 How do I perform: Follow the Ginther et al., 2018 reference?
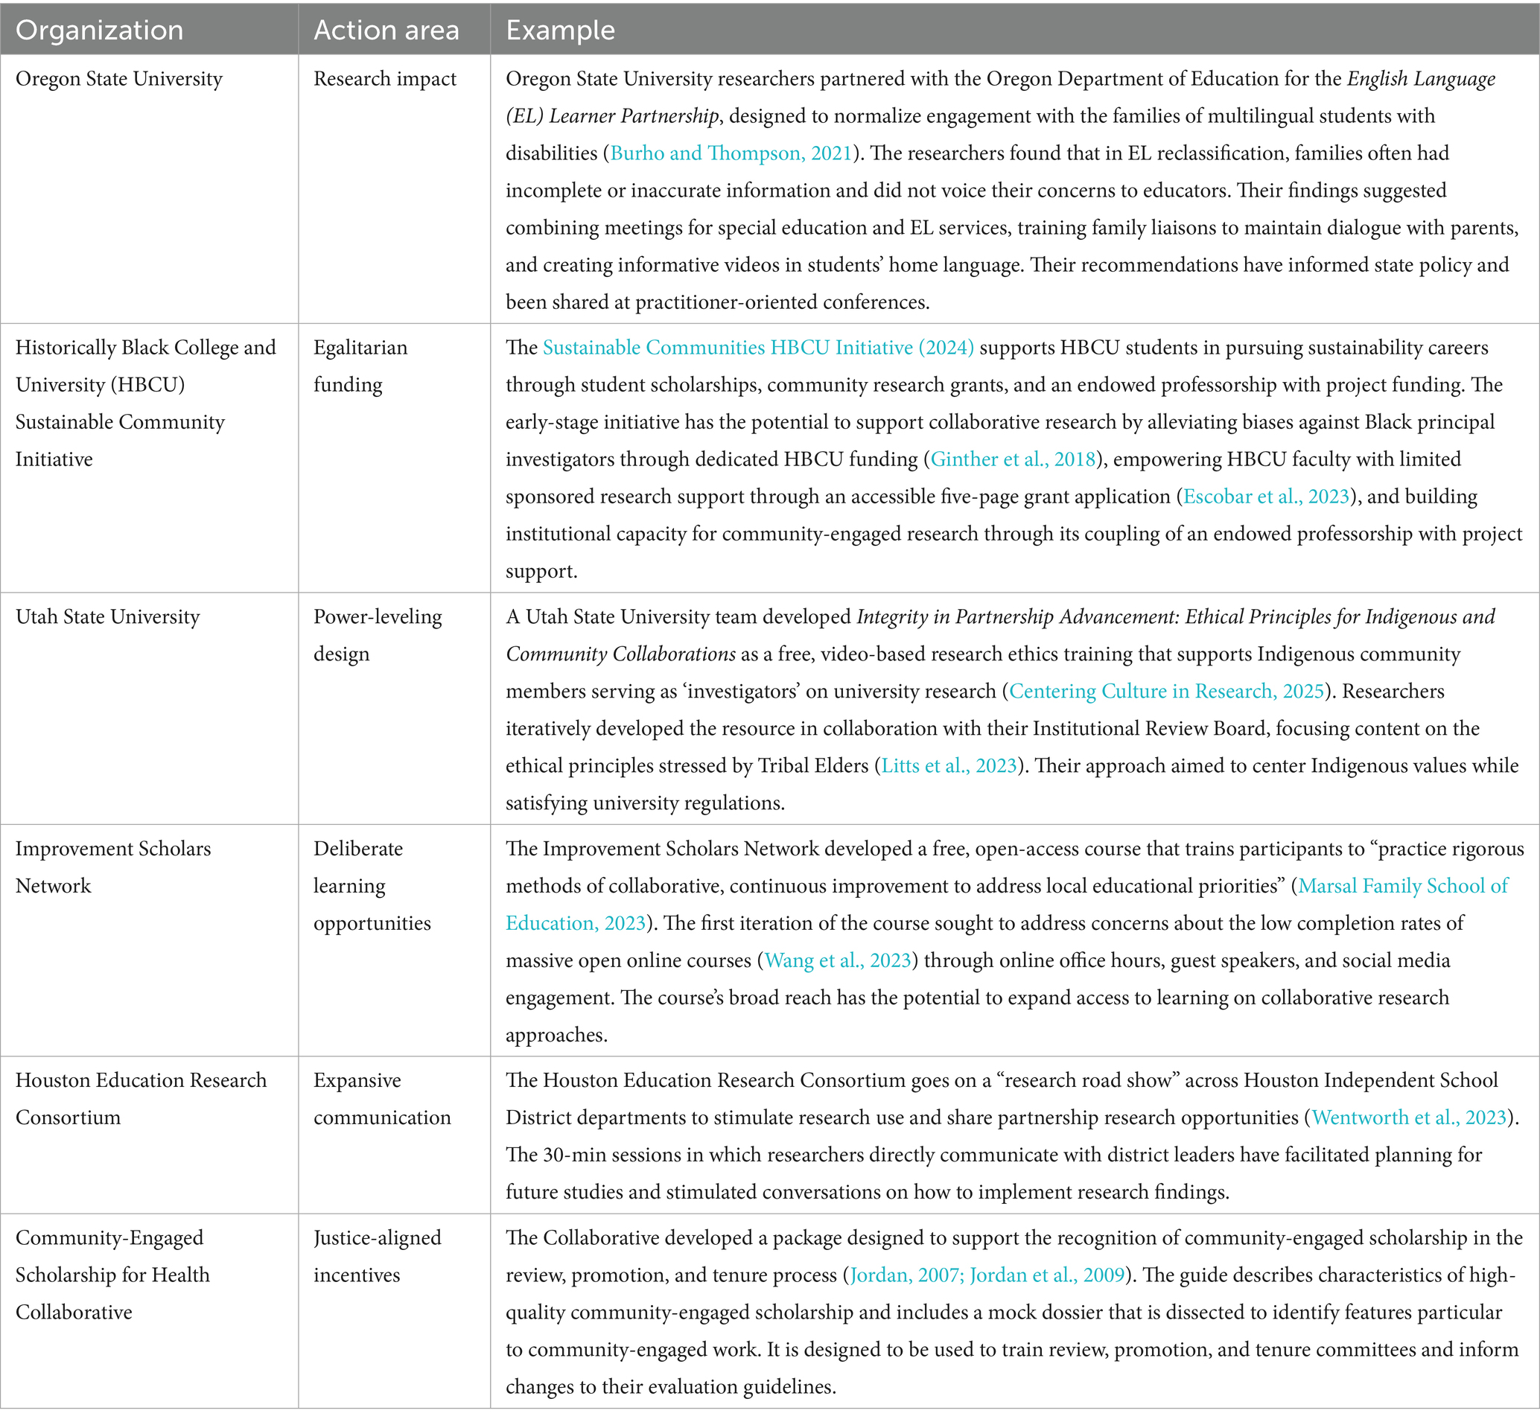click(1013, 459)
